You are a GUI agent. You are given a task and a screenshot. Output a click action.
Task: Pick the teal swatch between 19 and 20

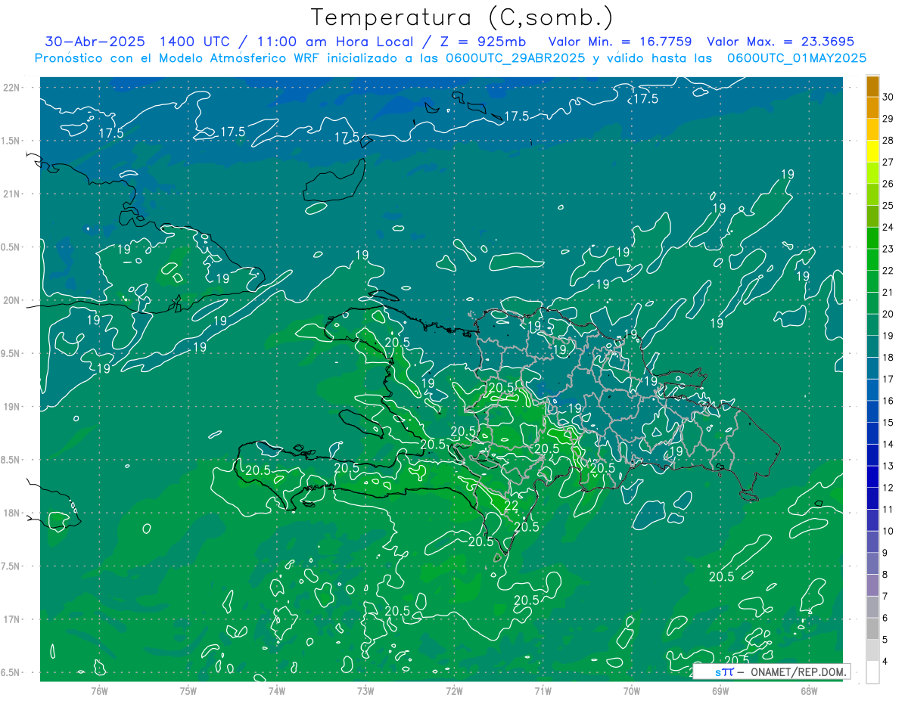coord(872,325)
